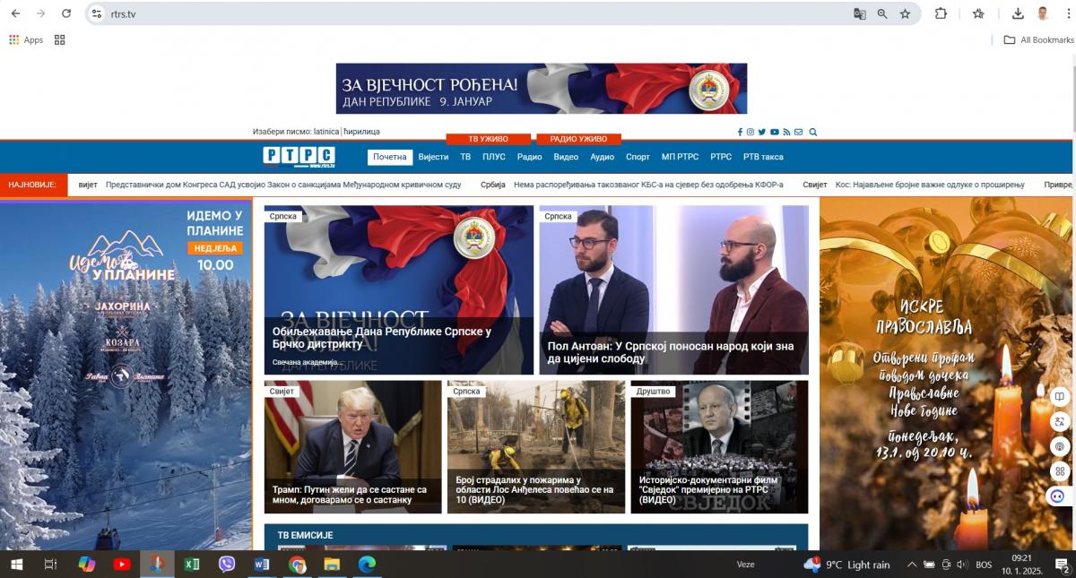Open the Chrome three-dot menu

1067,13
